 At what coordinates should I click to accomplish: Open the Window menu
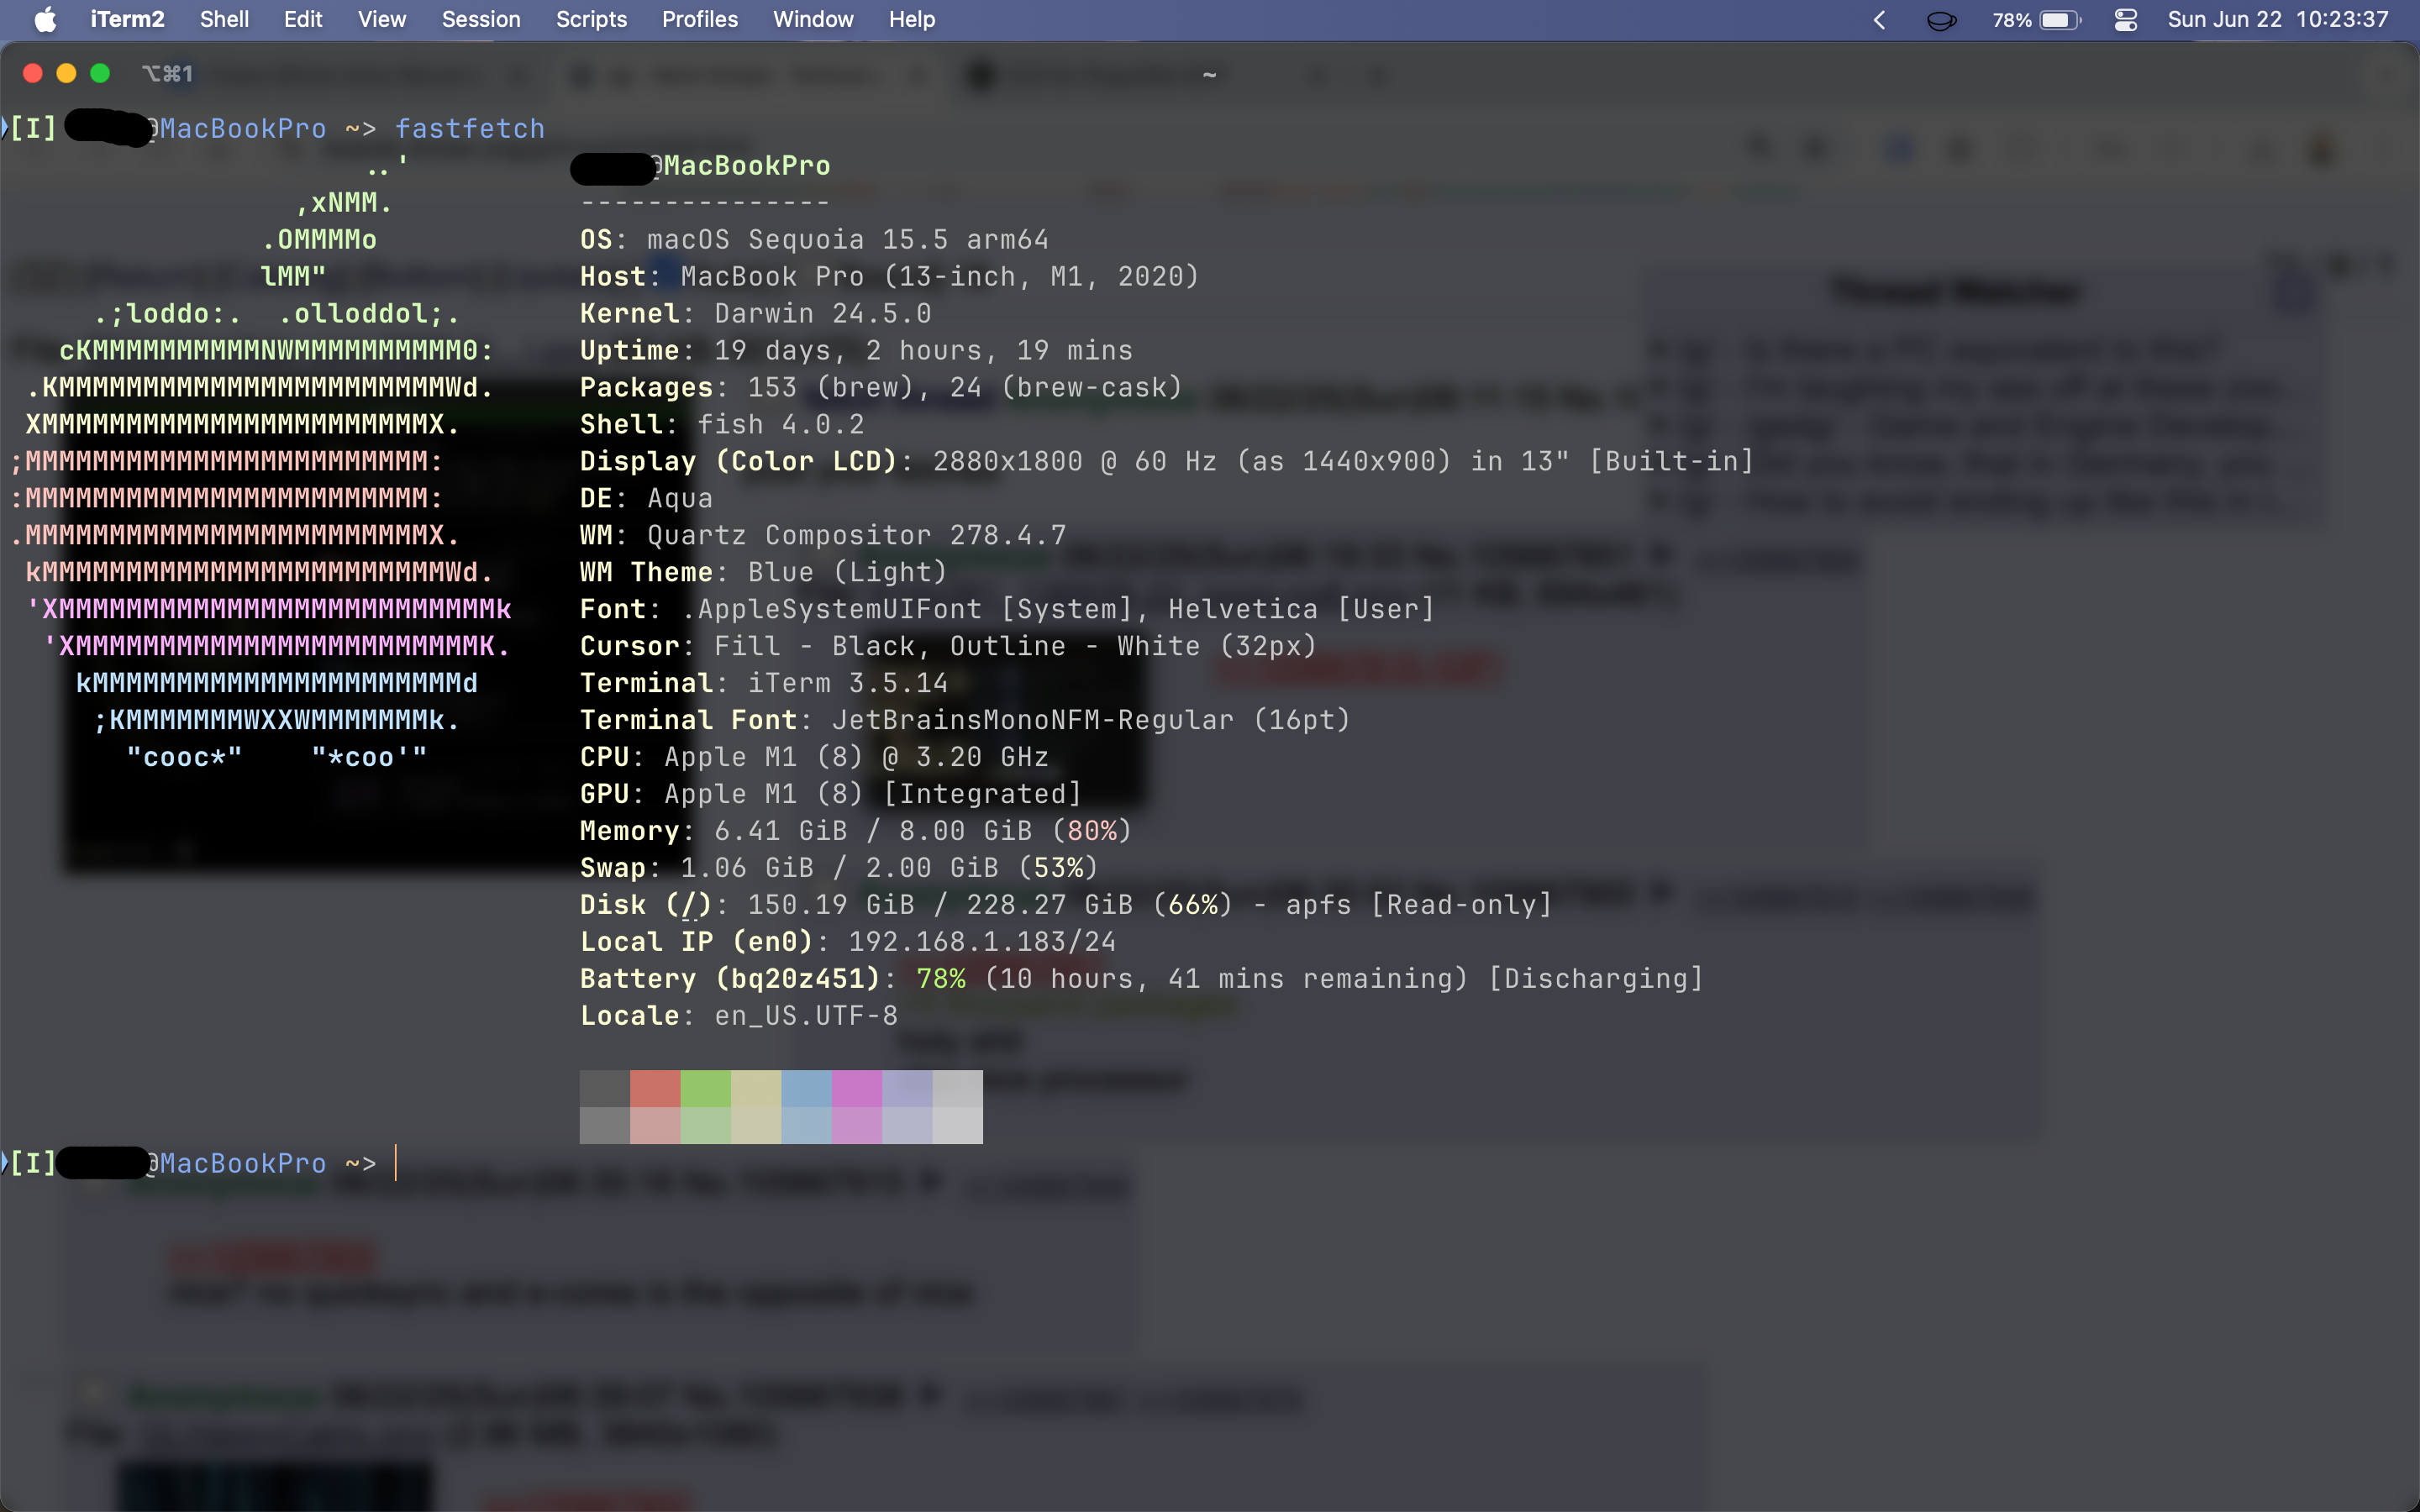pos(813,20)
